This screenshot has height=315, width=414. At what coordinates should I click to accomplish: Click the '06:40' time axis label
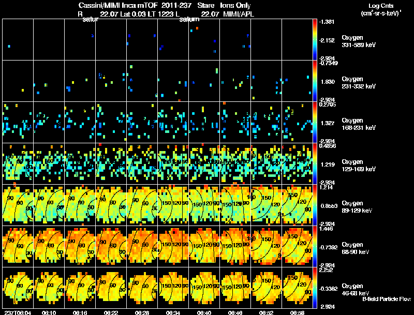tap(204, 312)
